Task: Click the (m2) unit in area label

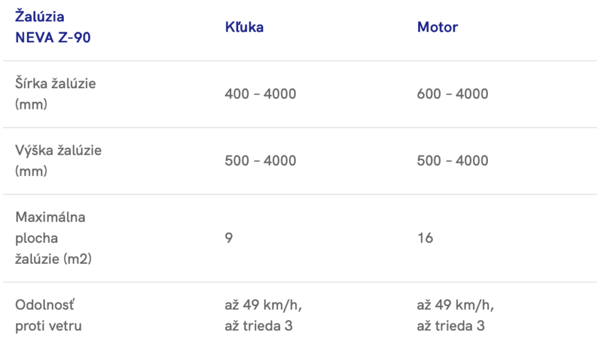Action: coord(78,260)
